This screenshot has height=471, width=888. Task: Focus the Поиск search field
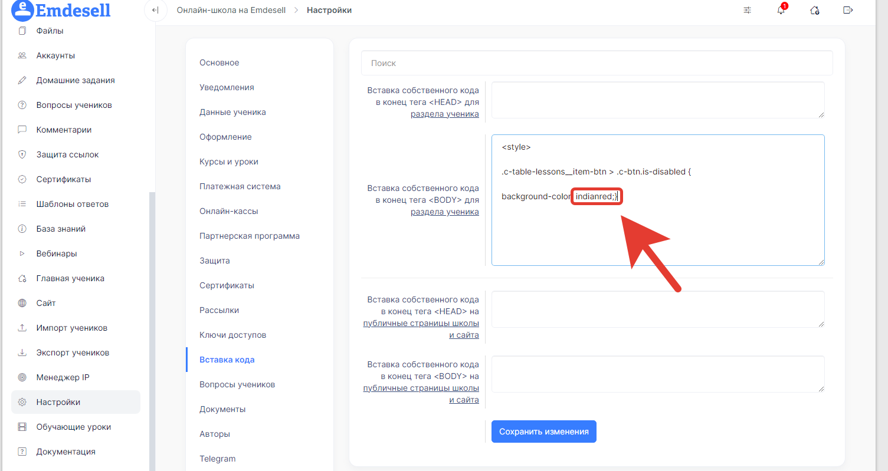point(597,63)
